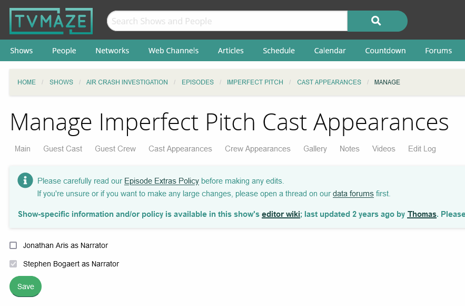Open the Shows navigation menu

click(x=22, y=51)
